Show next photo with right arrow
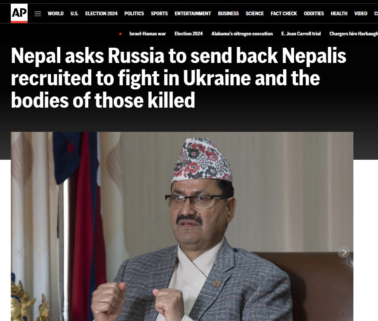The image size is (378, 321). 344,252
